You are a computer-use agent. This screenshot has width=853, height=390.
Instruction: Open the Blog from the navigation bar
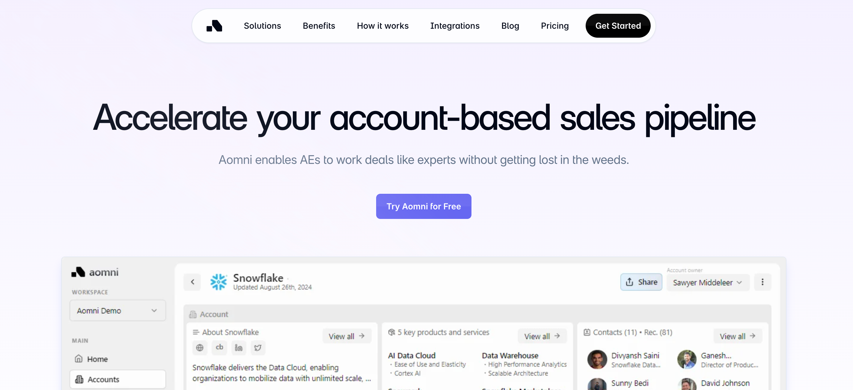[x=510, y=25]
